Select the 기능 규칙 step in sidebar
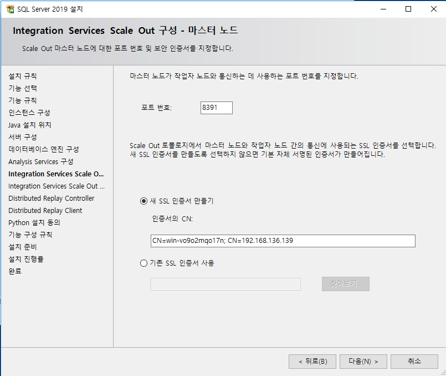 pyautogui.click(x=23, y=100)
